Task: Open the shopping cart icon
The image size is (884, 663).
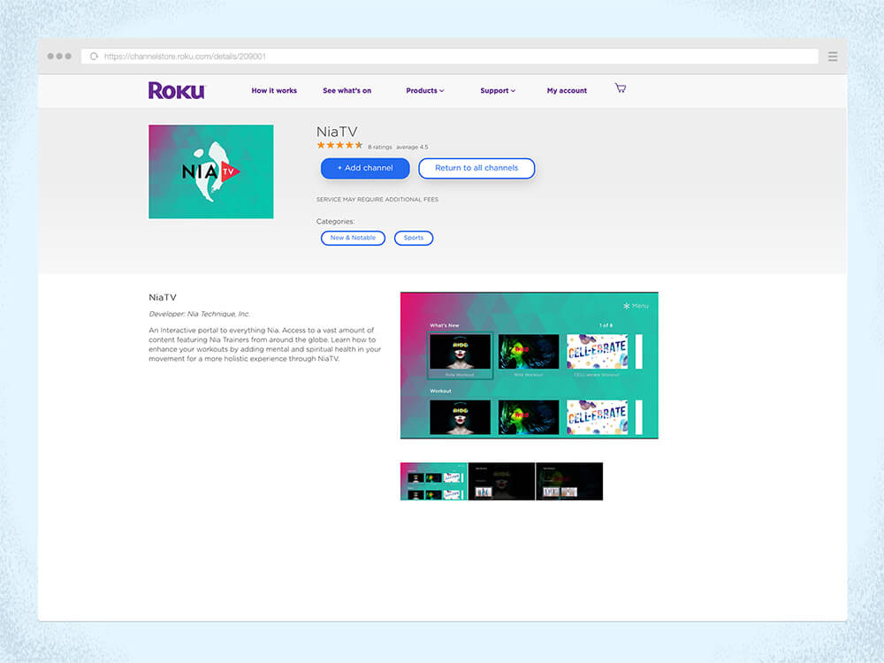Action: point(621,88)
